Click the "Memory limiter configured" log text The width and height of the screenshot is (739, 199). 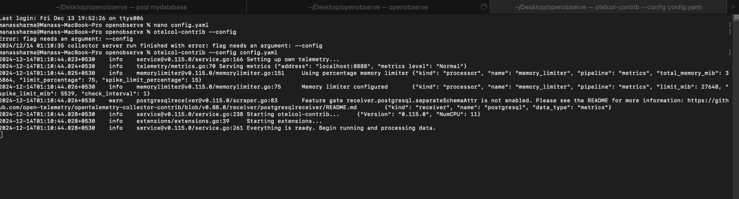pos(345,87)
